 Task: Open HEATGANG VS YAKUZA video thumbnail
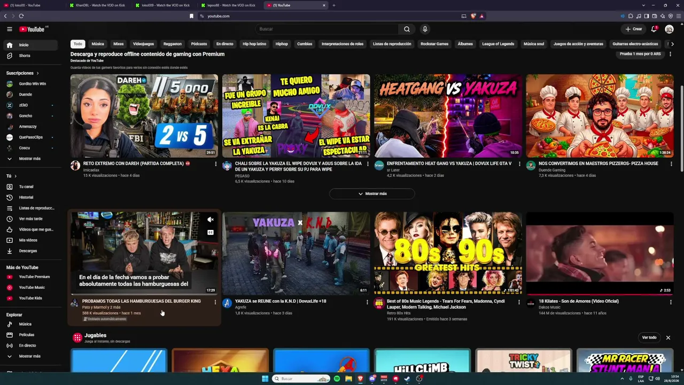click(x=448, y=115)
